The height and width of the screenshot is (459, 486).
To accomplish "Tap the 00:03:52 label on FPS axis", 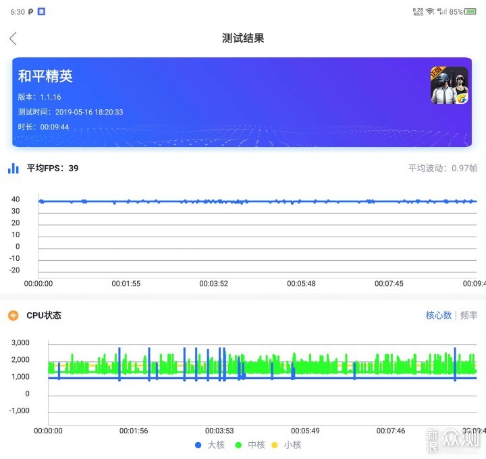I will click(213, 284).
